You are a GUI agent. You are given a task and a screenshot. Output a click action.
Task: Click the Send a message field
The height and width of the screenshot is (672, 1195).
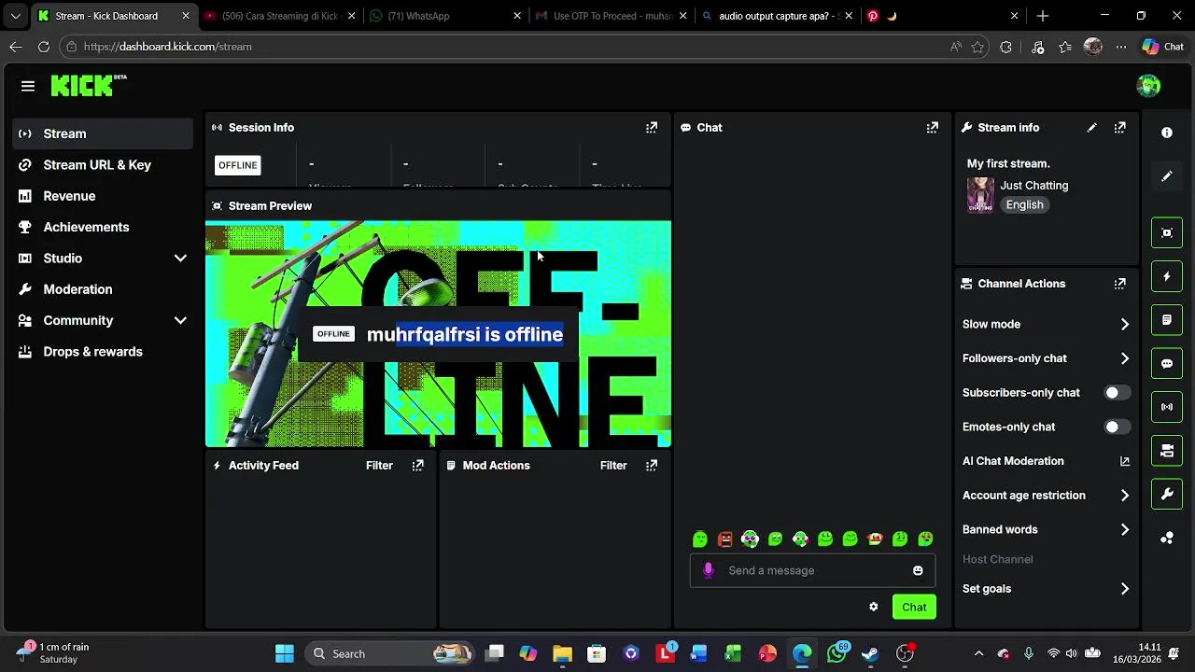point(812,570)
